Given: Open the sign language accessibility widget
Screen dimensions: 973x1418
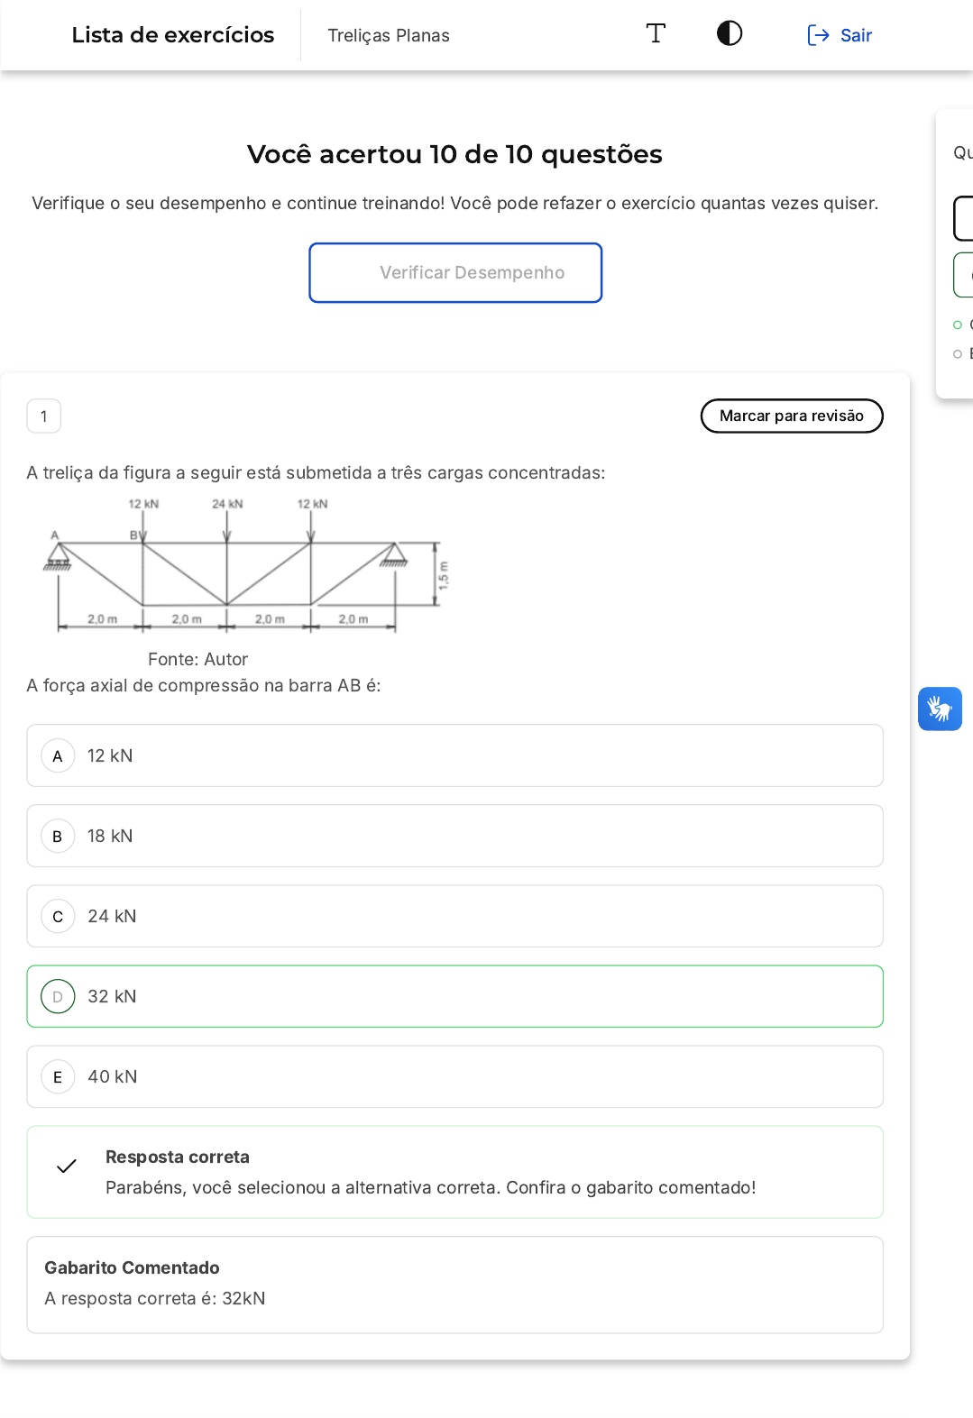Looking at the screenshot, I should pyautogui.click(x=940, y=709).
